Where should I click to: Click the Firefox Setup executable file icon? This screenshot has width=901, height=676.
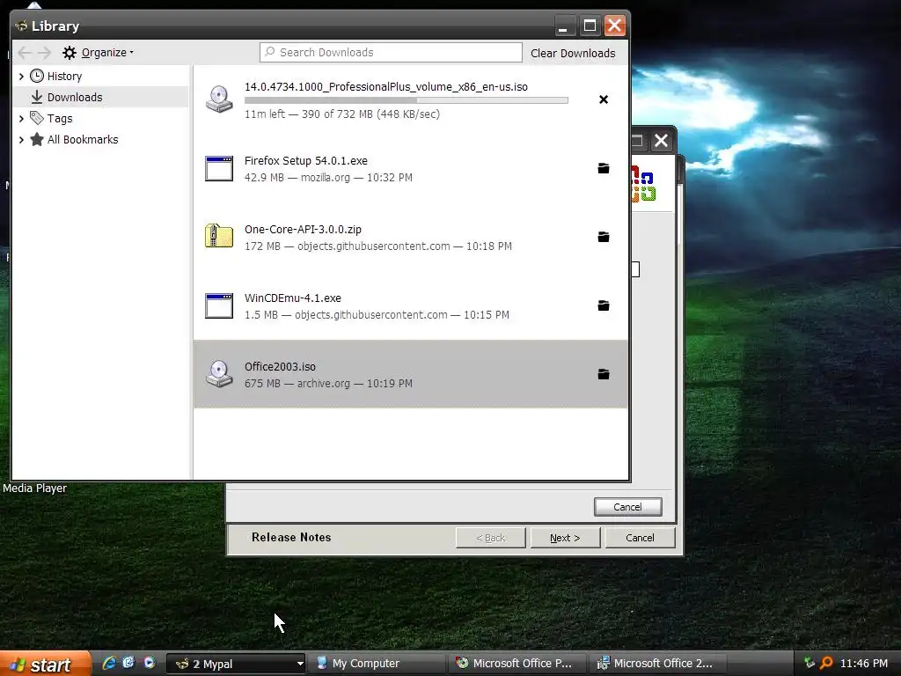tap(219, 168)
